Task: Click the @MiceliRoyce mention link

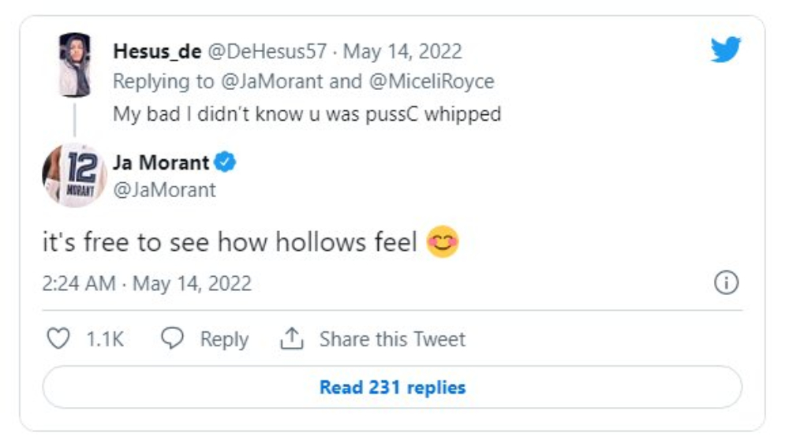Action: (x=428, y=81)
